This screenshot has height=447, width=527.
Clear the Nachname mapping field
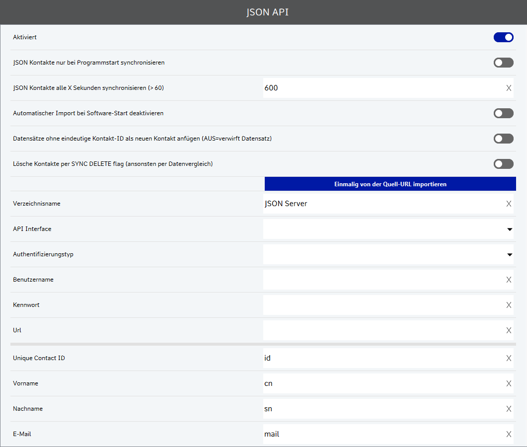[x=509, y=409]
